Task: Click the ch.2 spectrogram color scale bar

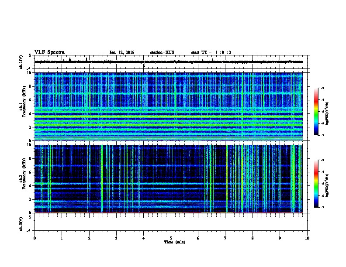Action: 316,184
